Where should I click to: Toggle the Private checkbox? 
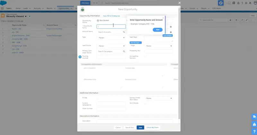click(98, 98)
